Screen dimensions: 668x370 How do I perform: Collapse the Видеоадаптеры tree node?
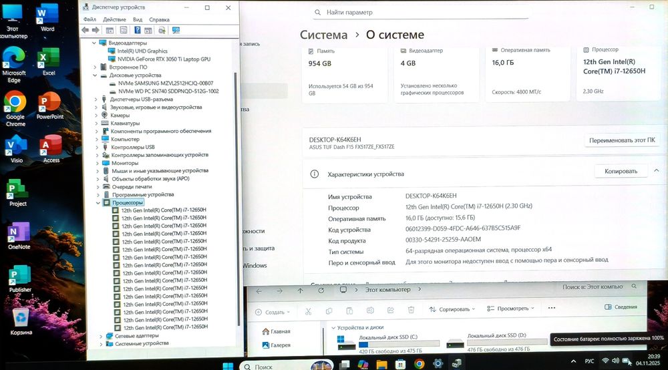94,43
